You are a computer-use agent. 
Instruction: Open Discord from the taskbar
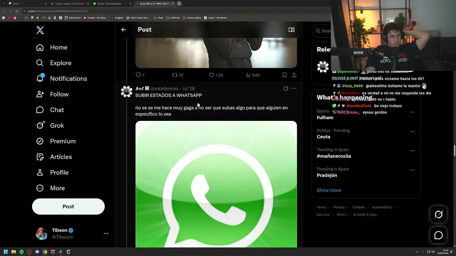[37, 252]
